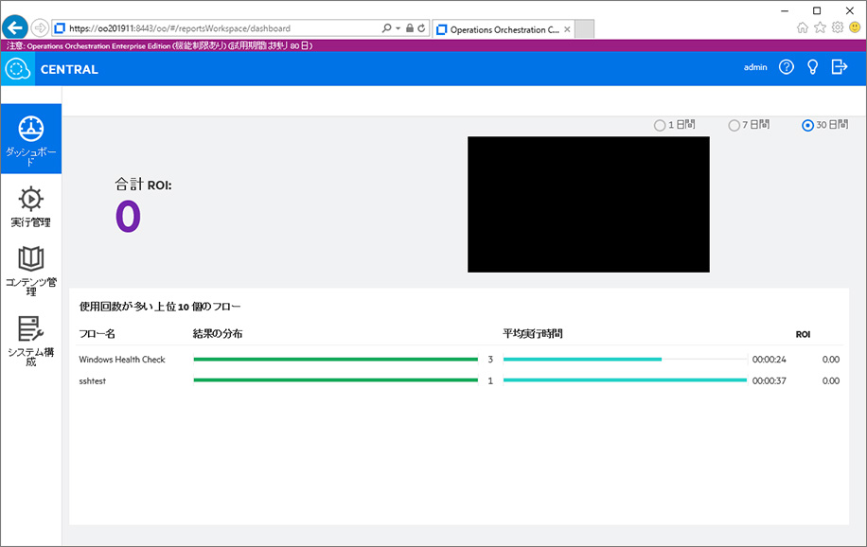This screenshot has width=867, height=547.
Task: Click the lightbulb notifications icon
Action: pos(812,67)
